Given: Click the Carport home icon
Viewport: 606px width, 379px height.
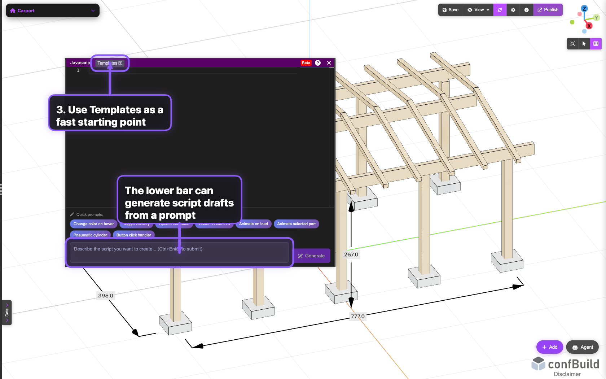Looking at the screenshot, I should click(12, 10).
